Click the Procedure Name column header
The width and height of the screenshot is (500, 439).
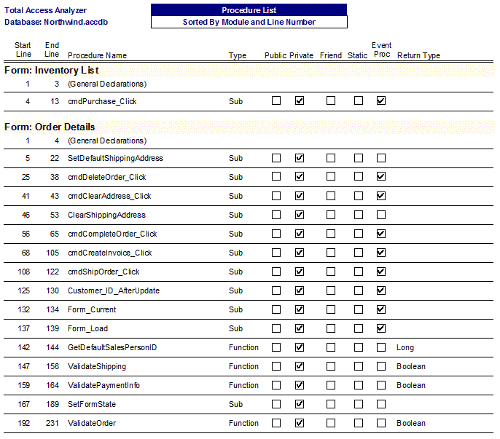tap(97, 55)
